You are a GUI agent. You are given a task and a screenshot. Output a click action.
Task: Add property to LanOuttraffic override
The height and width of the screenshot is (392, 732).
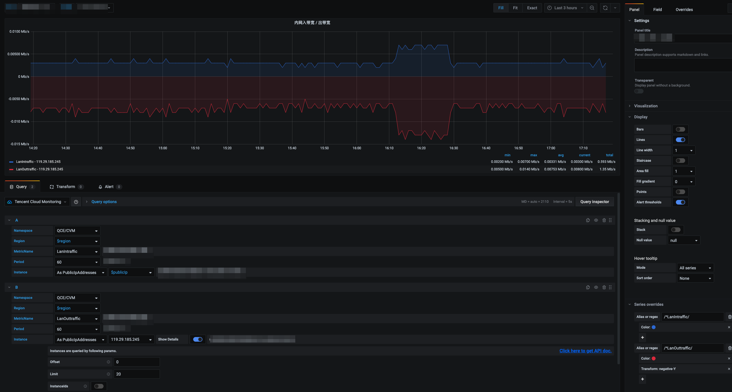click(642, 379)
